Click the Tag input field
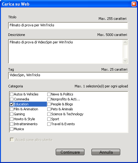The image size is (138, 163). pyautogui.click(x=68, y=76)
